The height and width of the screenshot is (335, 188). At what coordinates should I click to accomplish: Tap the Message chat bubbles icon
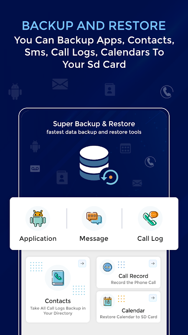94,218
